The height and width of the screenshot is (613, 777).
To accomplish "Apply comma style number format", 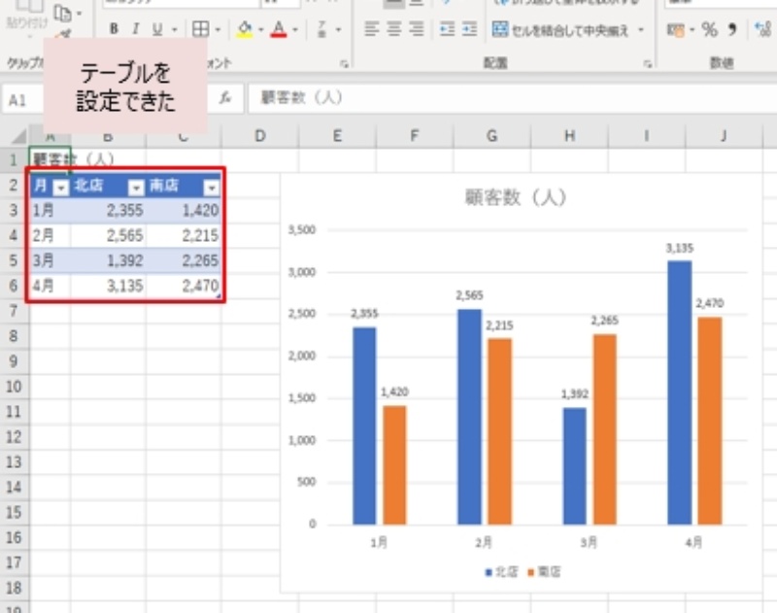I will [x=732, y=29].
